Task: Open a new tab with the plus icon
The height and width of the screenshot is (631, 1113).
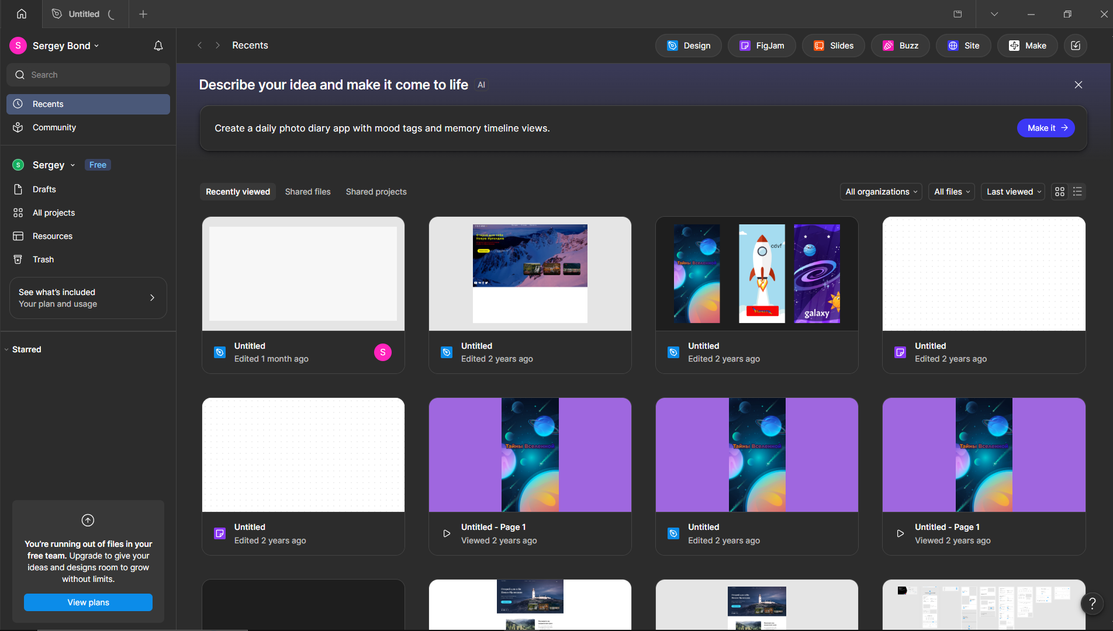Action: tap(143, 14)
